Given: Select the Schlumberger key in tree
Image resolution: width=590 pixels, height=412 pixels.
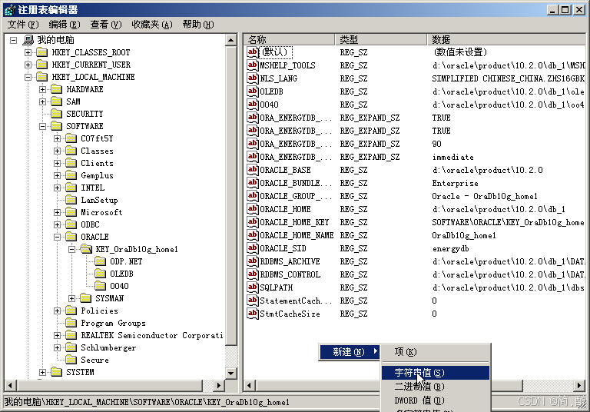Looking at the screenshot, I should [x=108, y=347].
